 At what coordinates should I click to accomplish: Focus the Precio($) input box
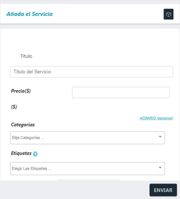pos(121,92)
